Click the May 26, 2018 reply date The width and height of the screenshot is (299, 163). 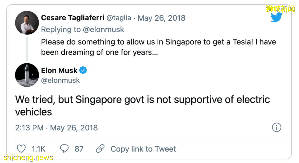tap(161, 18)
